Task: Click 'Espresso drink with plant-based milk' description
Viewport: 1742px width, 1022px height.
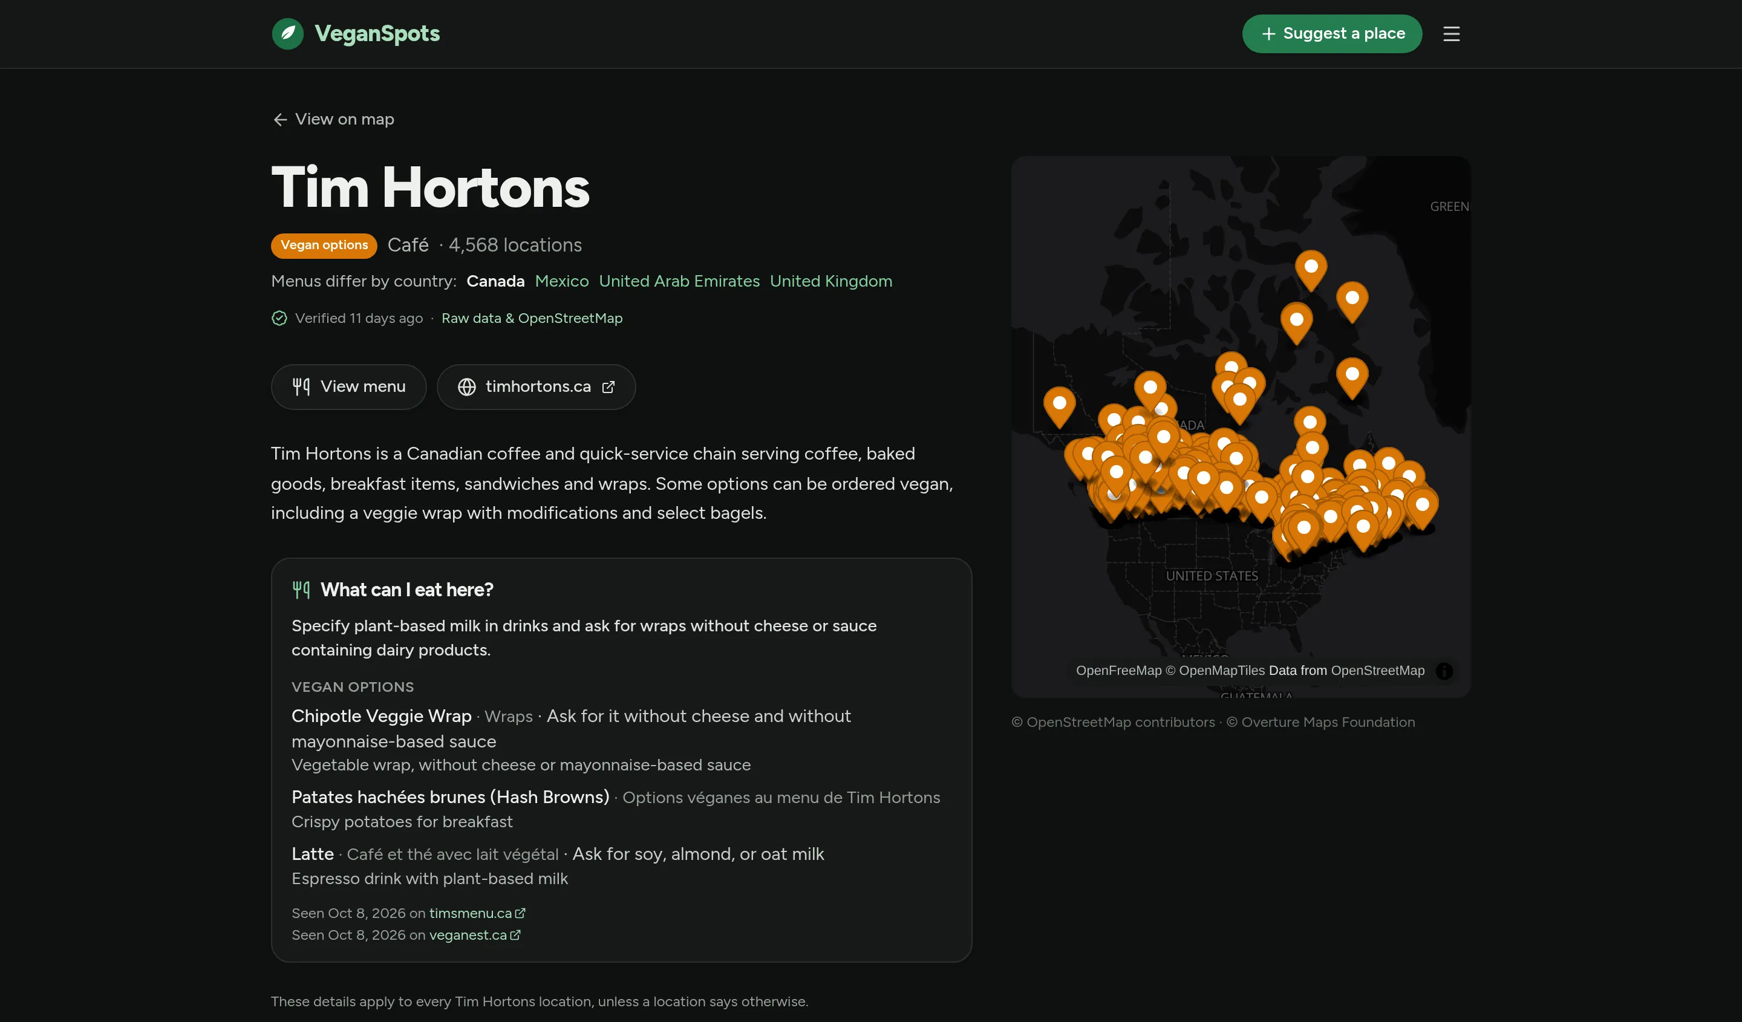Action: coord(430,878)
